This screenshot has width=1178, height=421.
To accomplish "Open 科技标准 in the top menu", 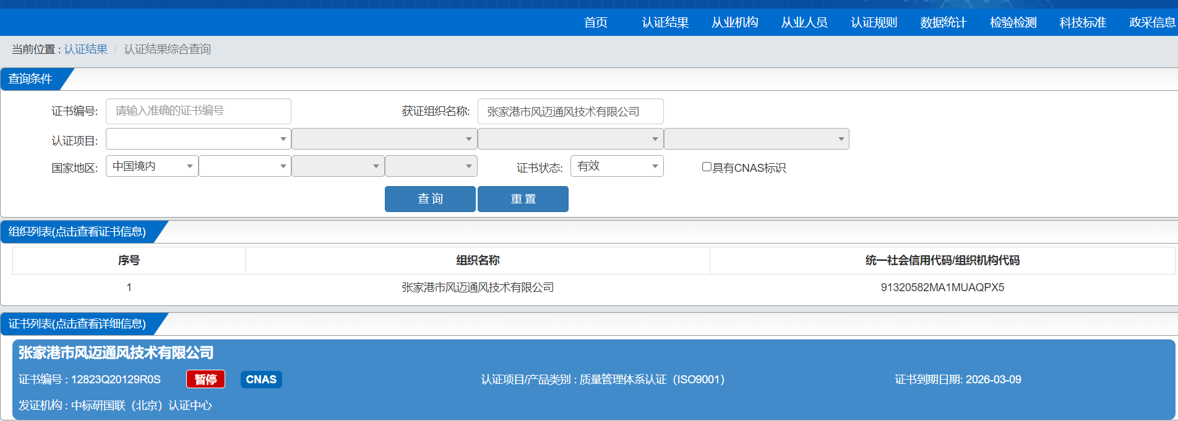I will [1083, 23].
